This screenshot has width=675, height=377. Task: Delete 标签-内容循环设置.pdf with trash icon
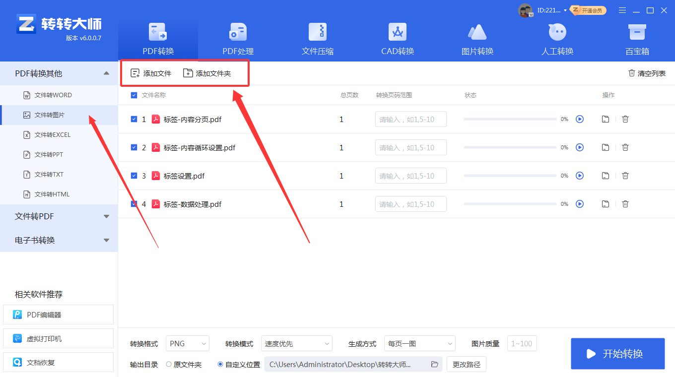point(625,147)
